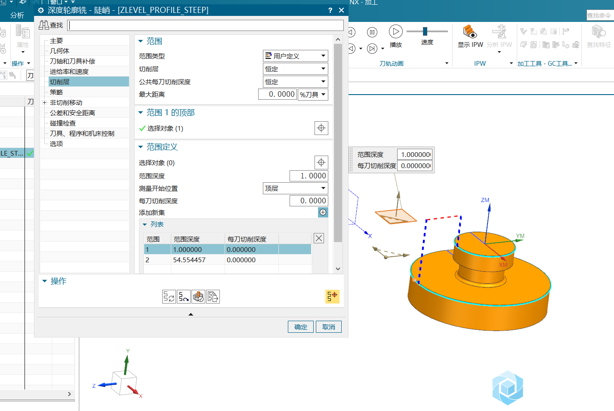Click the dialog scrollbar down arrow
Image resolution: width=614 pixels, height=411 pixels.
click(x=338, y=269)
